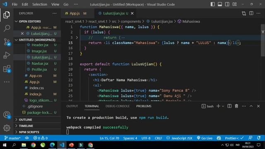The image size is (265, 149).
Task: Click Ln 15, Col 70 position indicator
Action: pyautogui.click(x=109, y=138)
